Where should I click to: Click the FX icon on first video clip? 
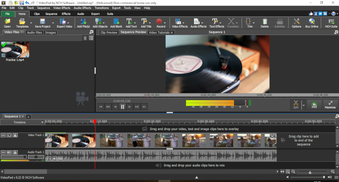pos(49,145)
